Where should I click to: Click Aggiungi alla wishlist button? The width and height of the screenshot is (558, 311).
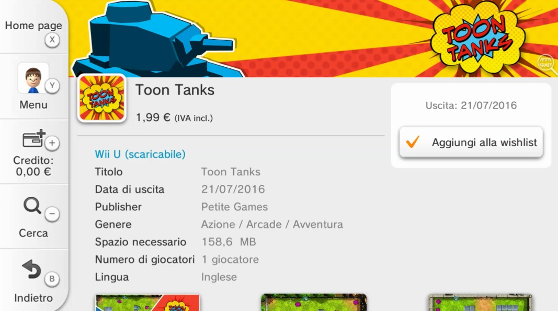point(471,142)
